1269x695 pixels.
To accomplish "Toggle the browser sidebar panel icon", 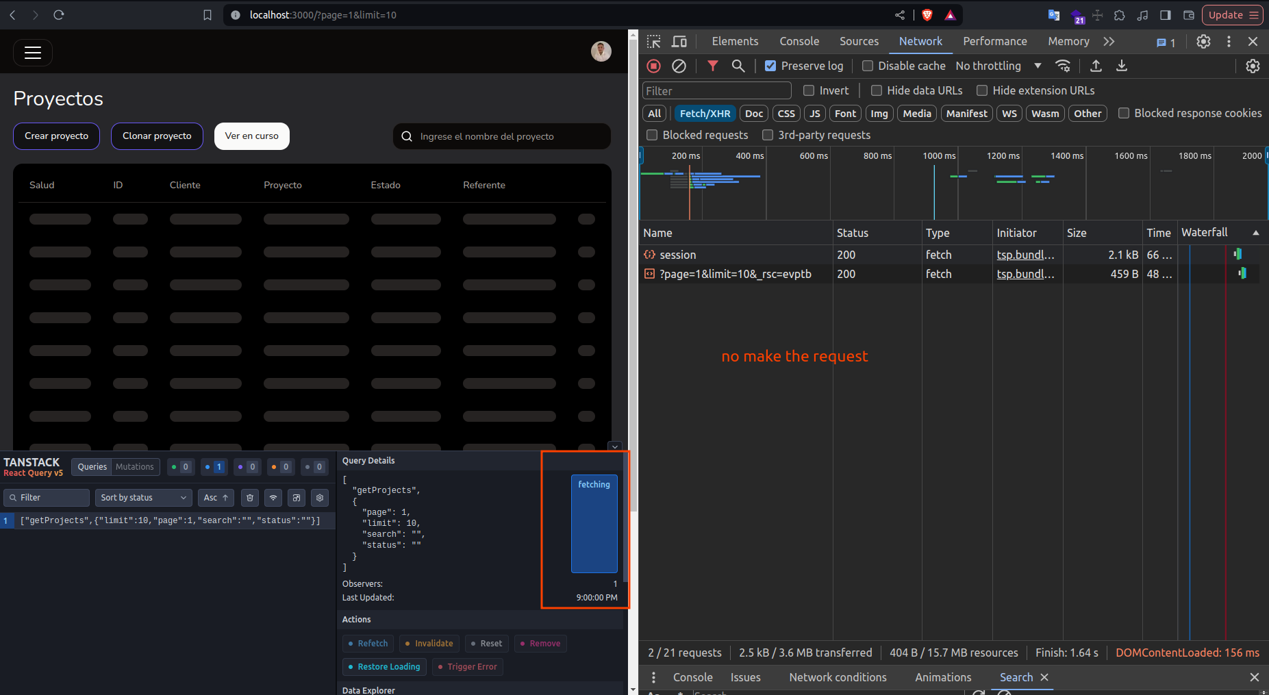I will pos(1166,15).
